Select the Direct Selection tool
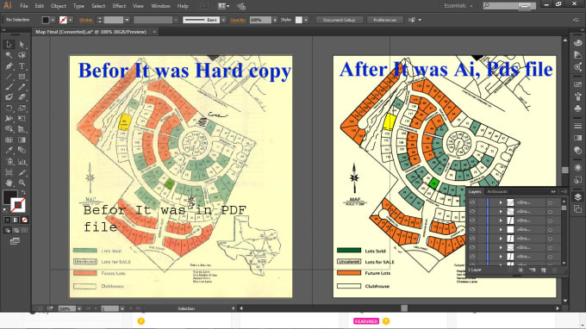586x329 pixels. (x=22, y=45)
